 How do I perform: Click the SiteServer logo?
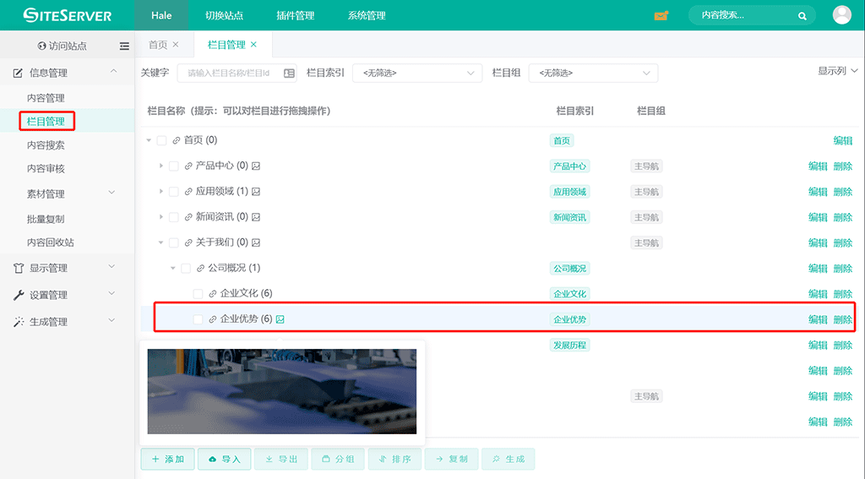(68, 15)
